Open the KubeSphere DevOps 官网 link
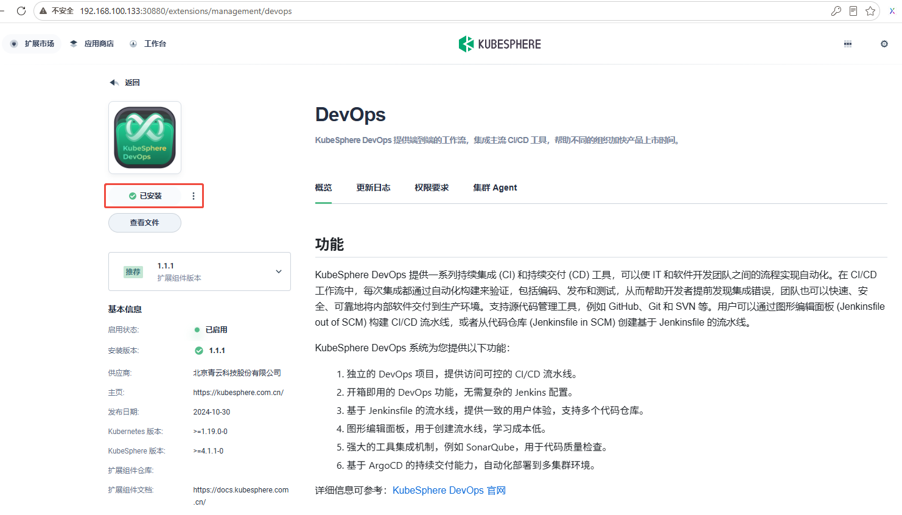 pyautogui.click(x=449, y=490)
